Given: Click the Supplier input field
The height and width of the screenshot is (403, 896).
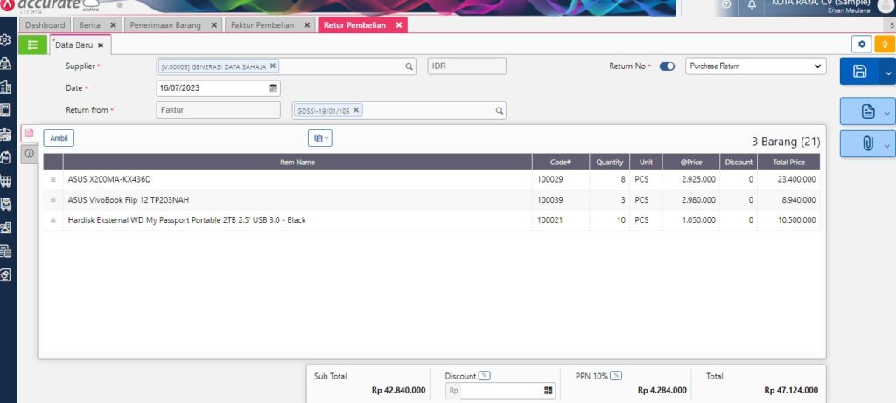Looking at the screenshot, I should pyautogui.click(x=286, y=66).
